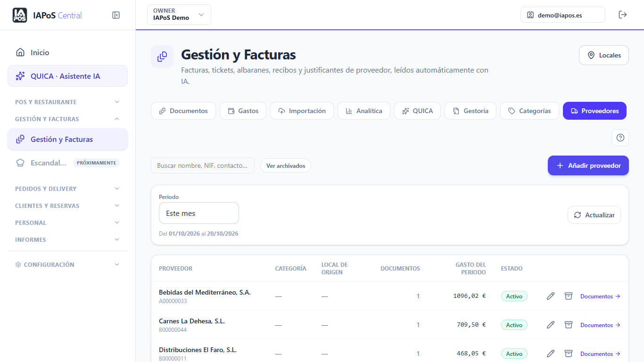
Task: Open Documentos link for Carnes La Dehesa
Action: click(x=600, y=325)
